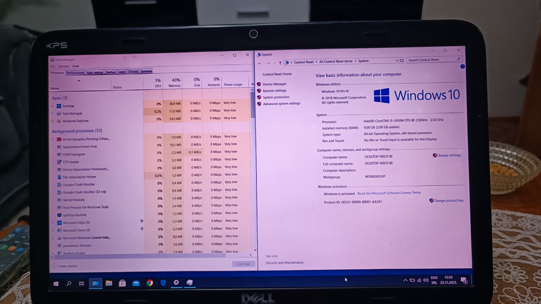Click the Windows Explorer process icon

pos(59,121)
